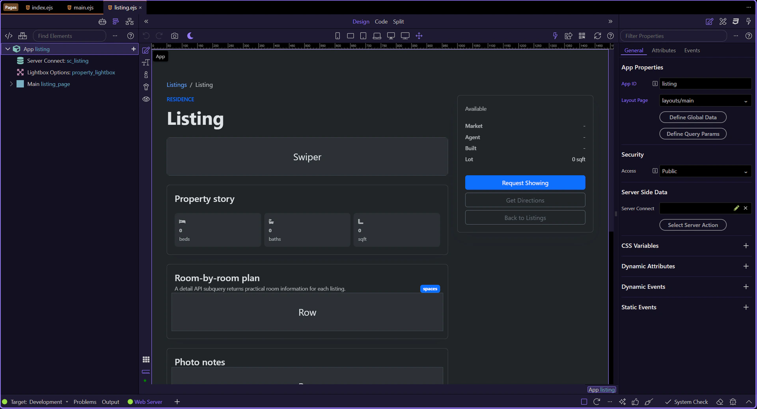The height and width of the screenshot is (409, 757).
Task: Click the undo arrow icon
Action: pyautogui.click(x=146, y=36)
